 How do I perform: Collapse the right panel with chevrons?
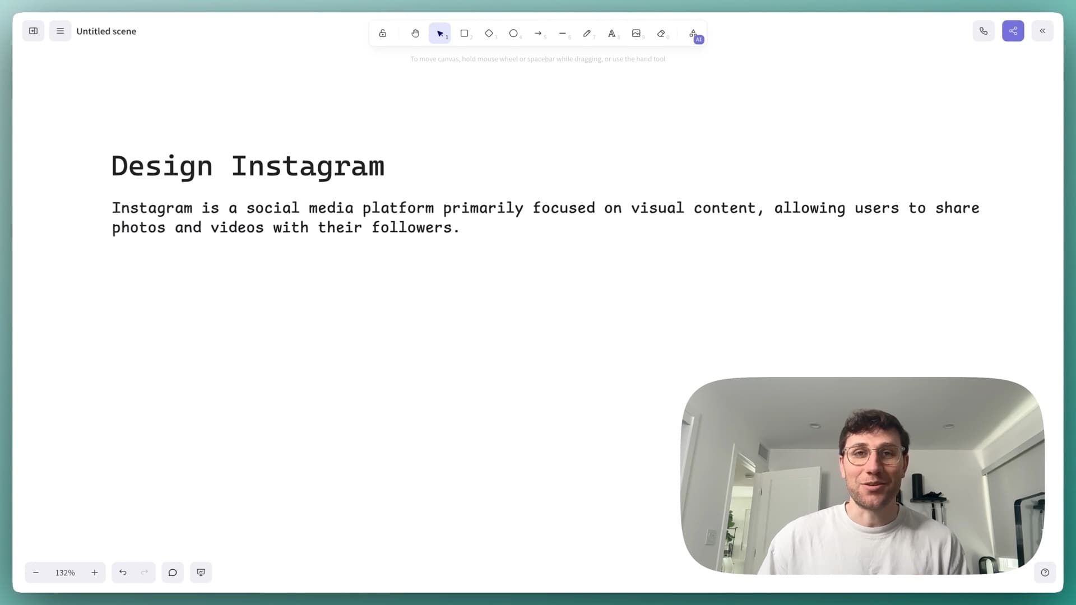pyautogui.click(x=1042, y=31)
